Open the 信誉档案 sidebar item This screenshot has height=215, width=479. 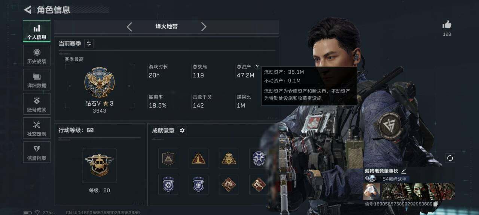[37, 152]
